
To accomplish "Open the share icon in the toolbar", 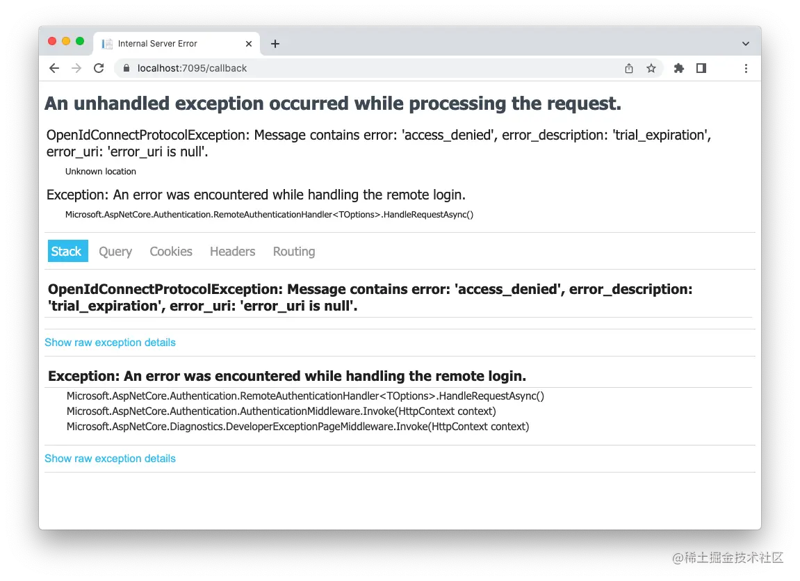I will (628, 68).
